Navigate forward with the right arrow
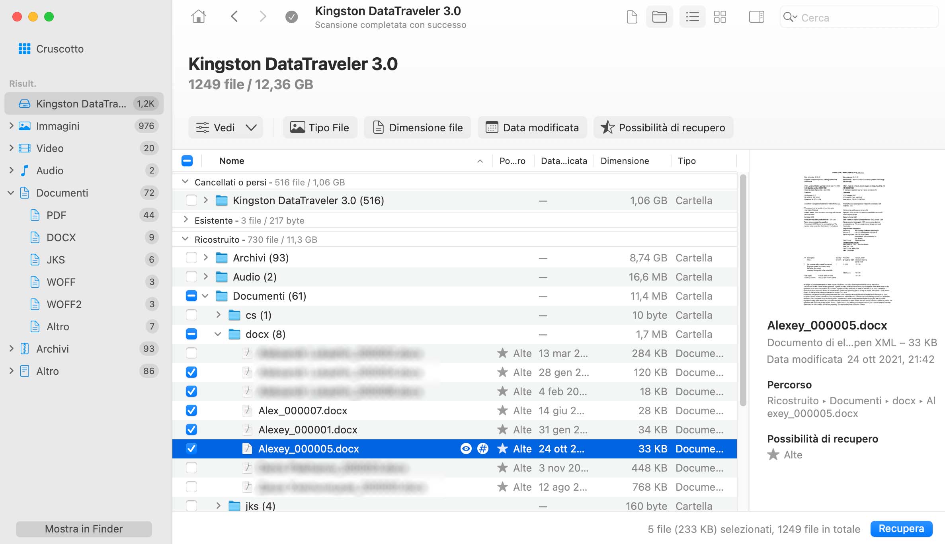 coord(263,17)
